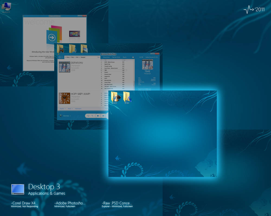The width and height of the screenshot is (271, 216).
Task: Open the HOP! SKIP! JUMP! album cover
Action: click(64, 98)
